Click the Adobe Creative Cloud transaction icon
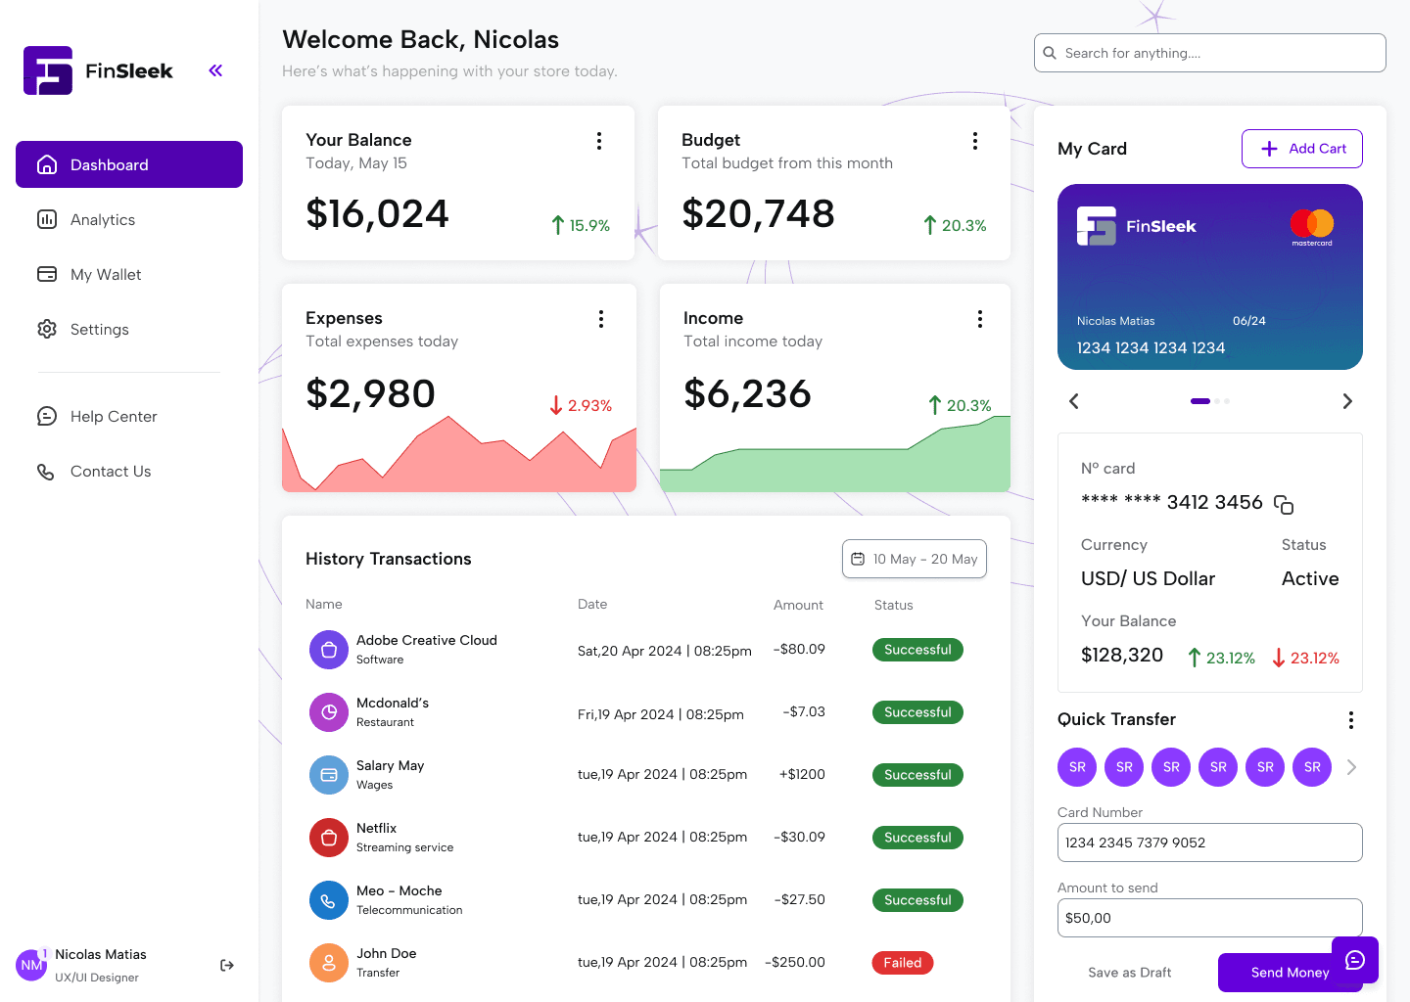 point(329,650)
